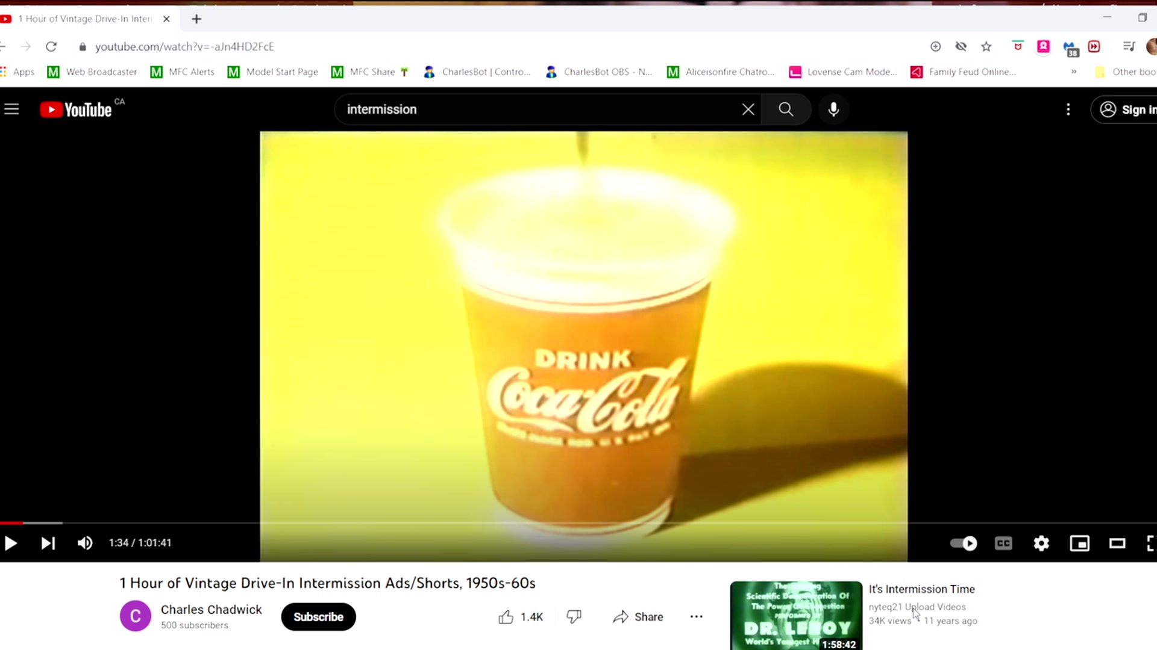Start voice search with the microphone
Screen dimensions: 1157x650
point(833,110)
